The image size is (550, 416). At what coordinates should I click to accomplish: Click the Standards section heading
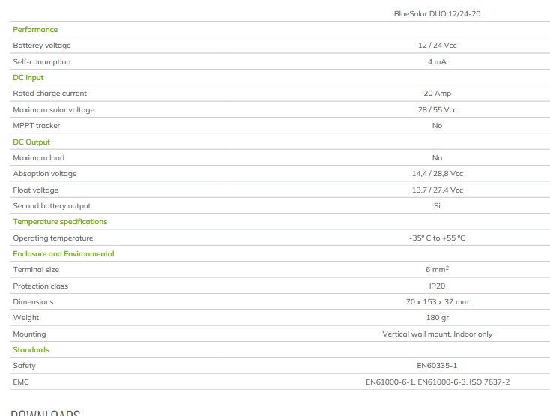click(31, 350)
